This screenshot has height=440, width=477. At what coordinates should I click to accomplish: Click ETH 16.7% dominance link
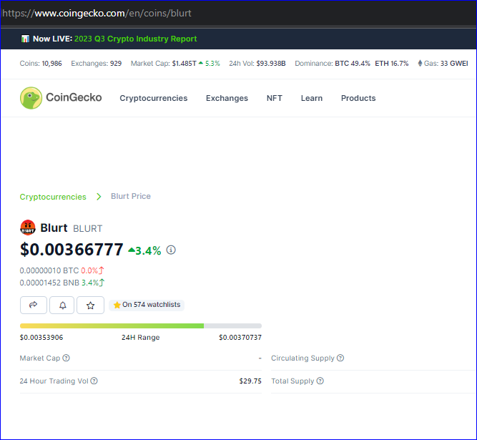pos(391,63)
